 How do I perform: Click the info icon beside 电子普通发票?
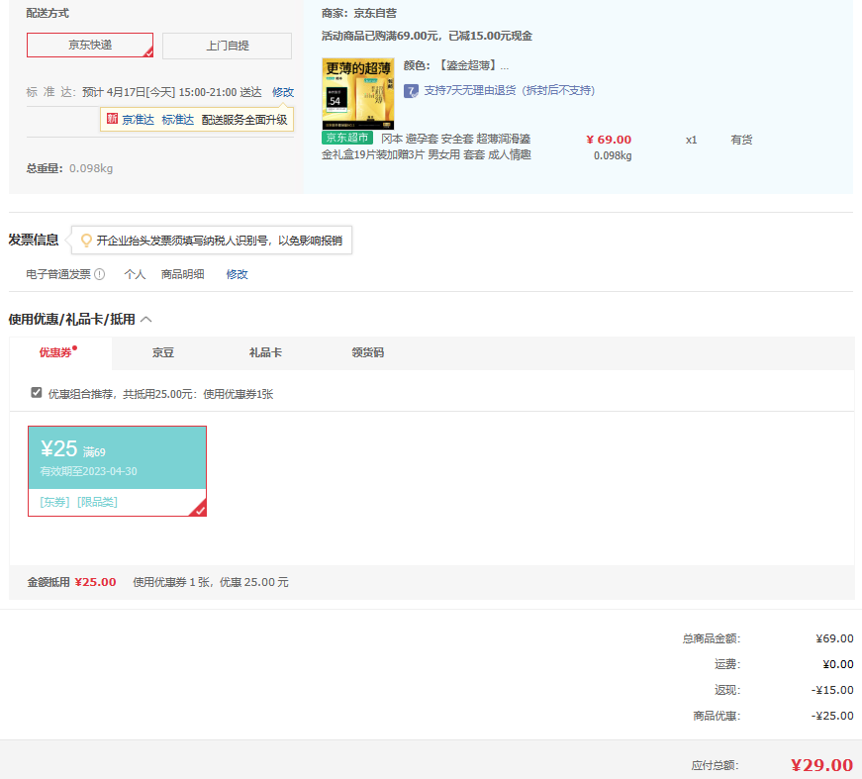100,274
